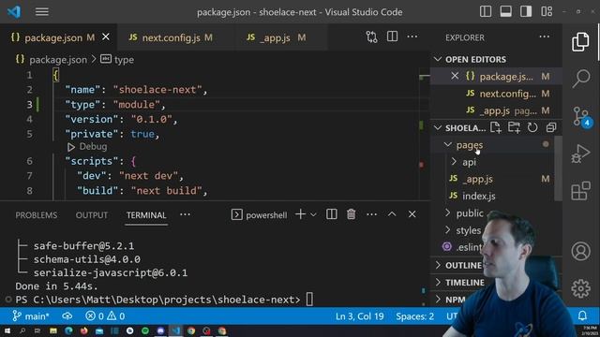Open Explorer view in activity bar
This screenshot has height=337, width=600.
click(580, 41)
